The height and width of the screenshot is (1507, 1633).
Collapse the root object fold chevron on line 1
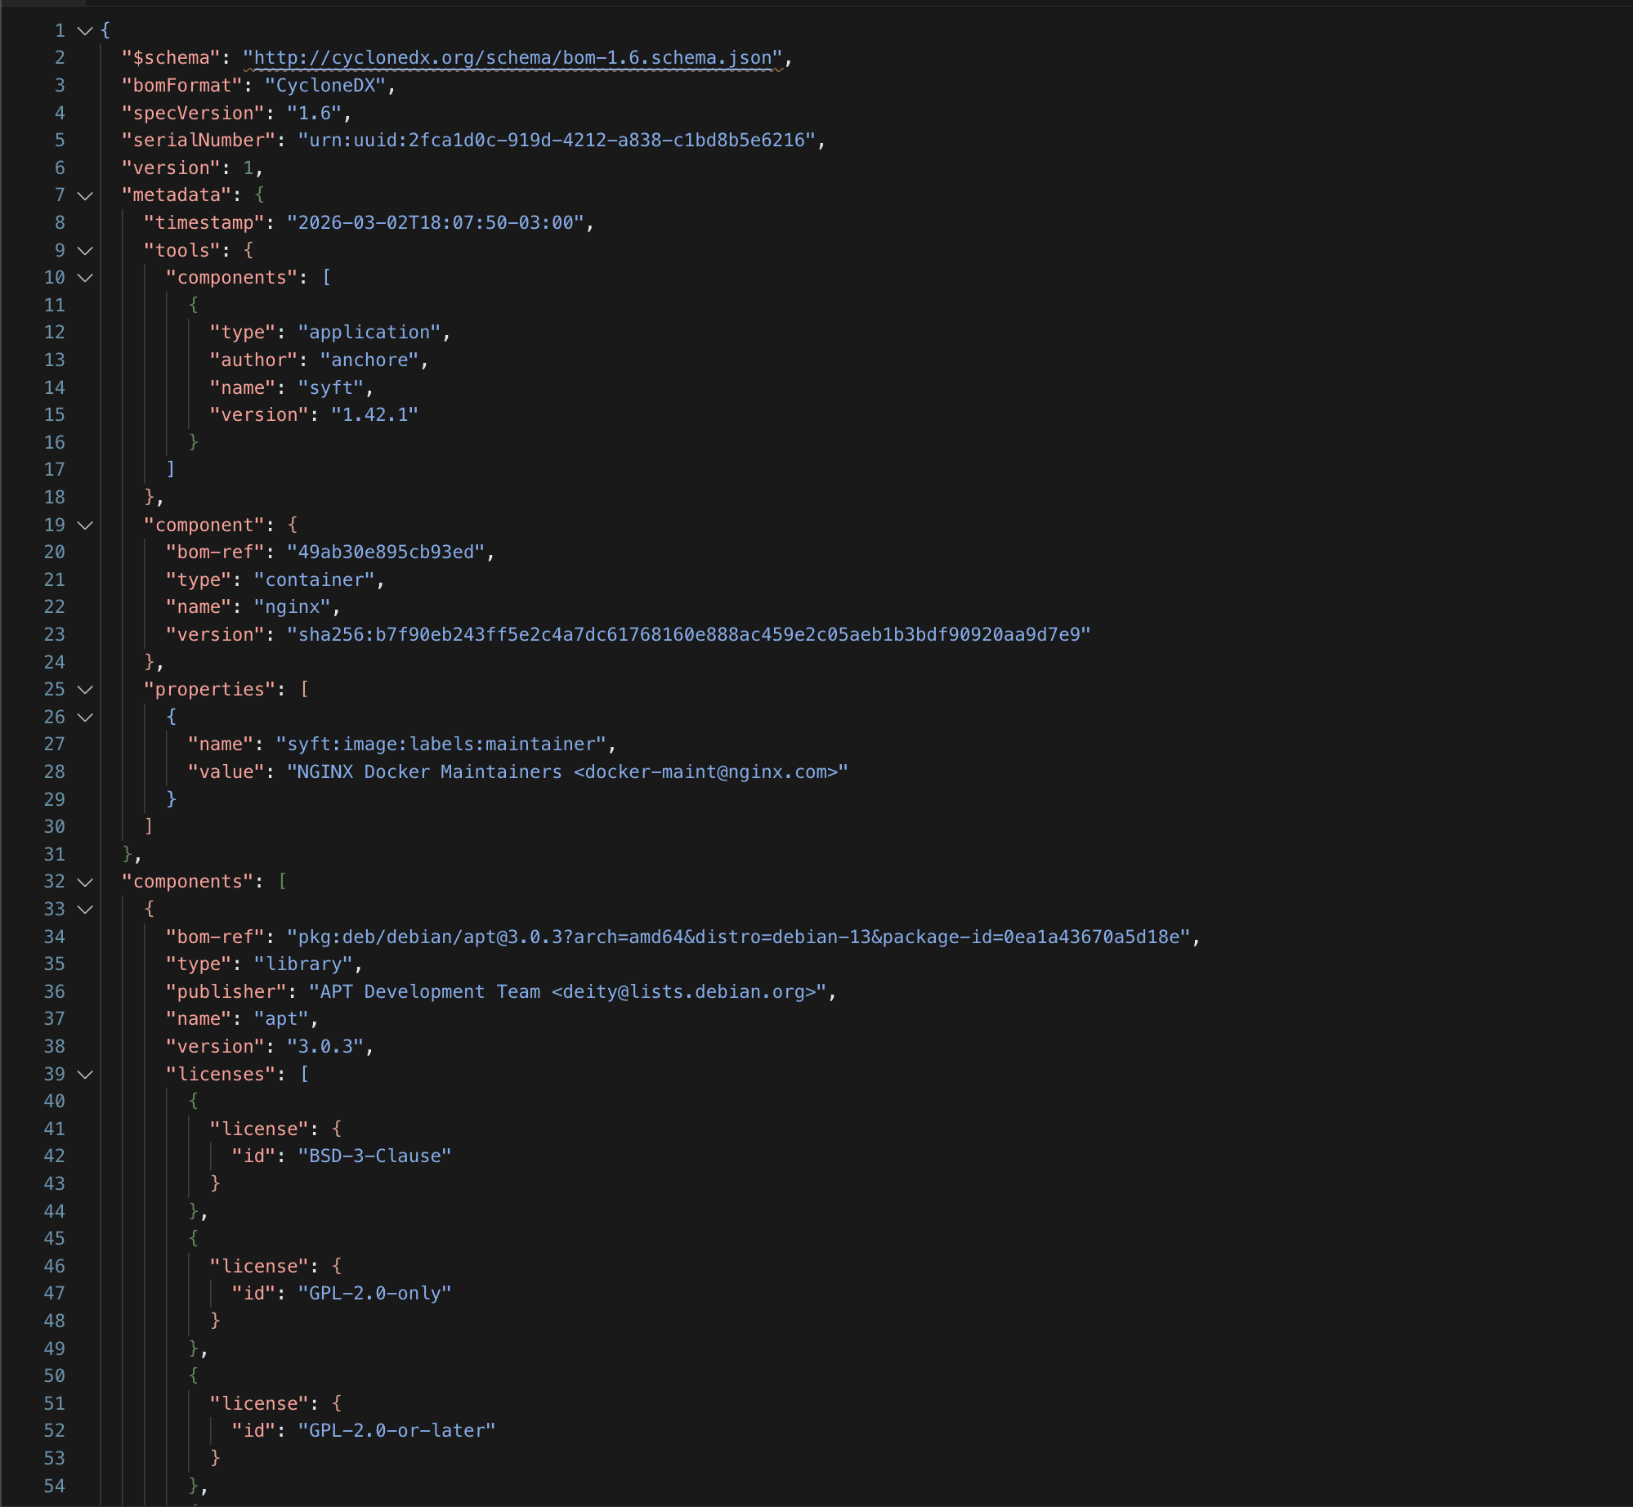pos(85,31)
